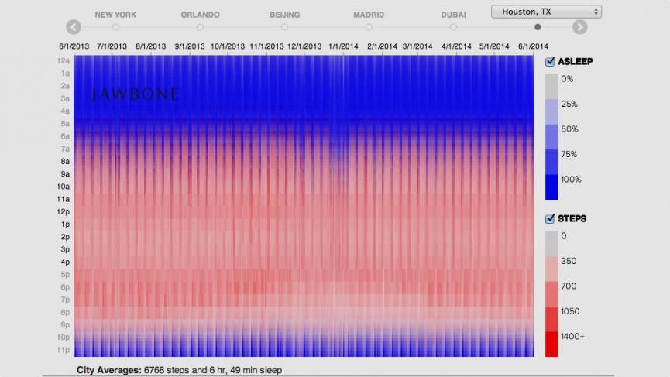Viewport: 670px width, 377px height.
Task: Open the Houston, TX city dropdown
Action: point(546,12)
